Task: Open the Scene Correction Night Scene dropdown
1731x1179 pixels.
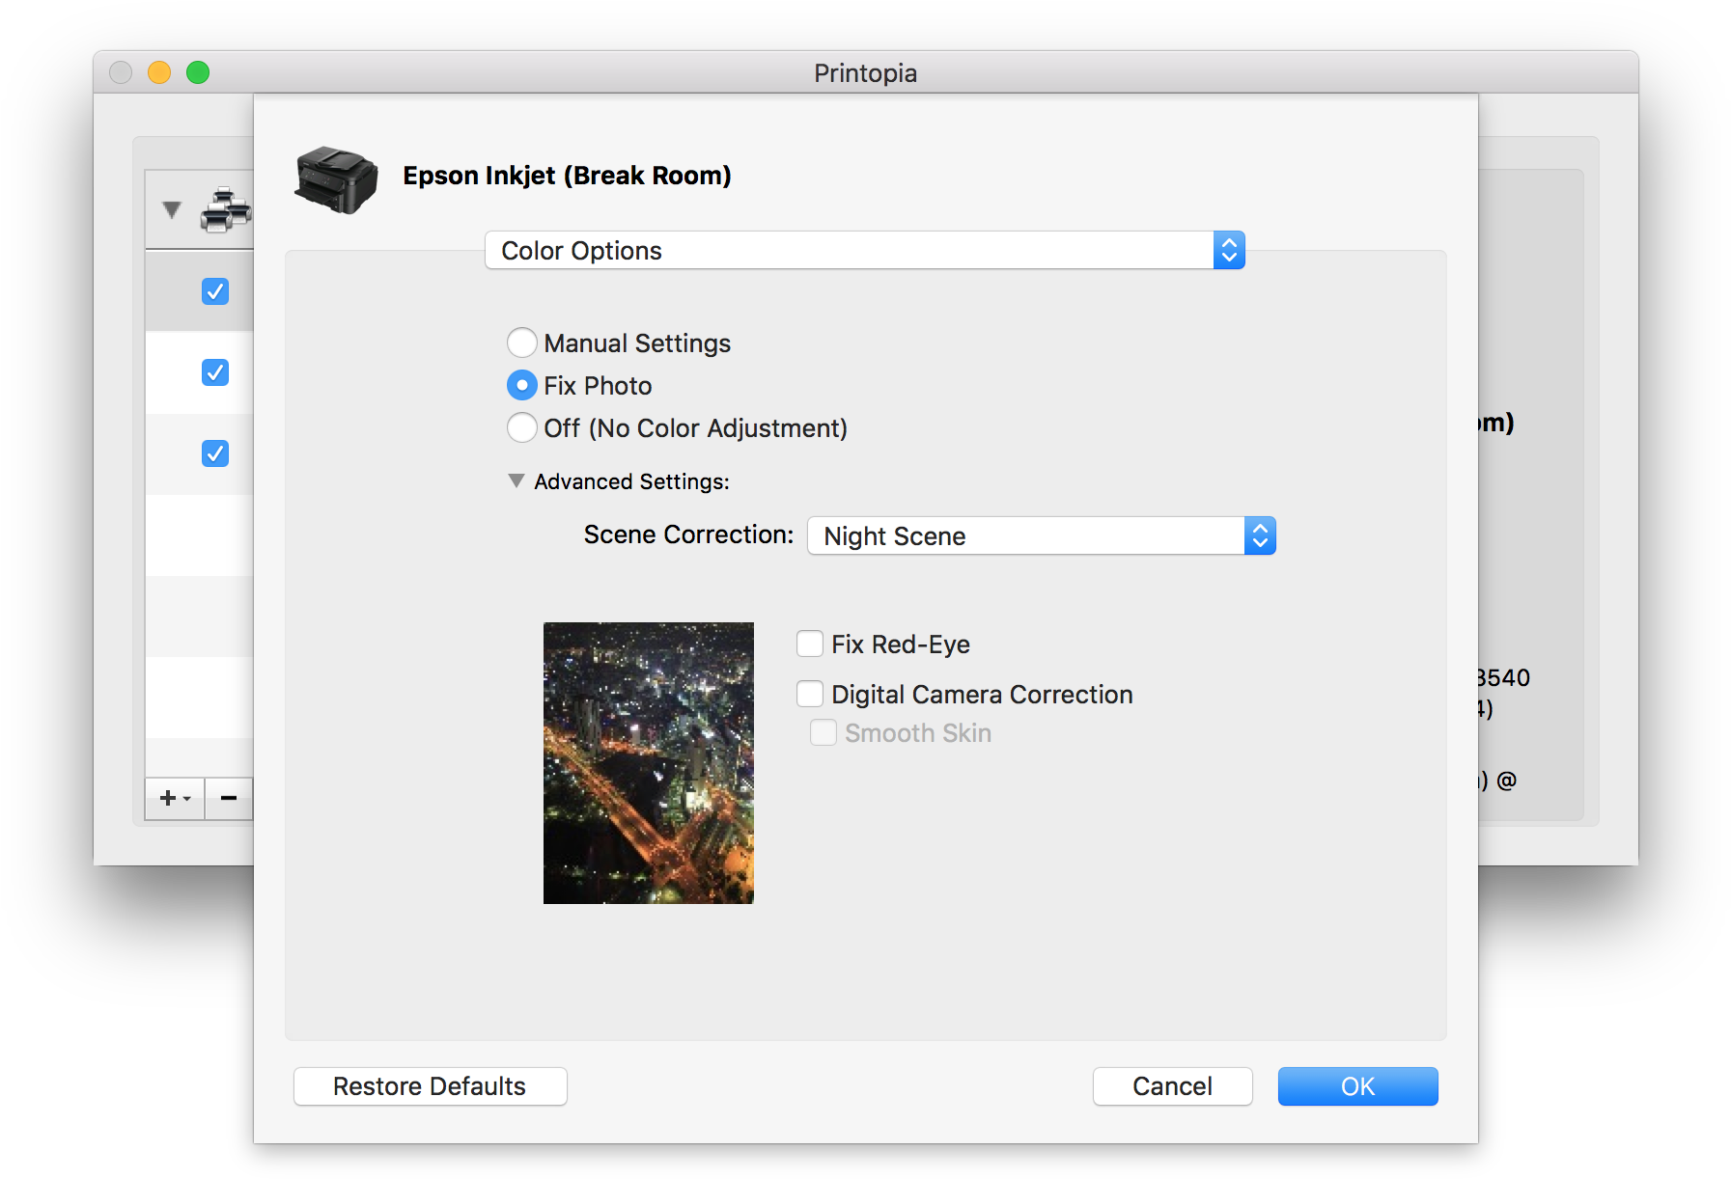Action: click(1042, 535)
